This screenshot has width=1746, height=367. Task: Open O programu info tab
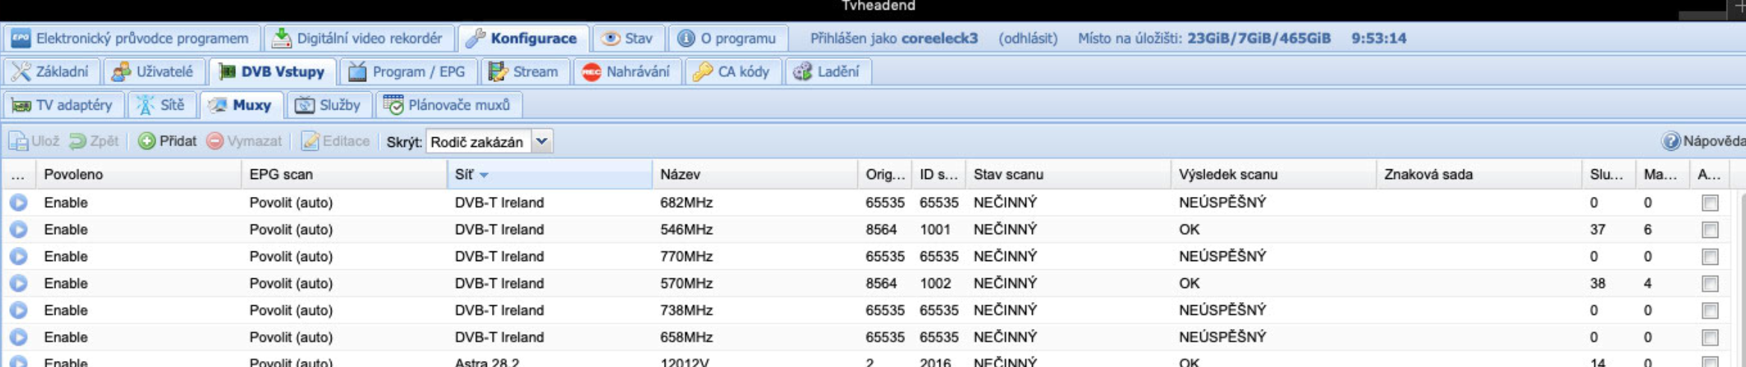click(727, 38)
